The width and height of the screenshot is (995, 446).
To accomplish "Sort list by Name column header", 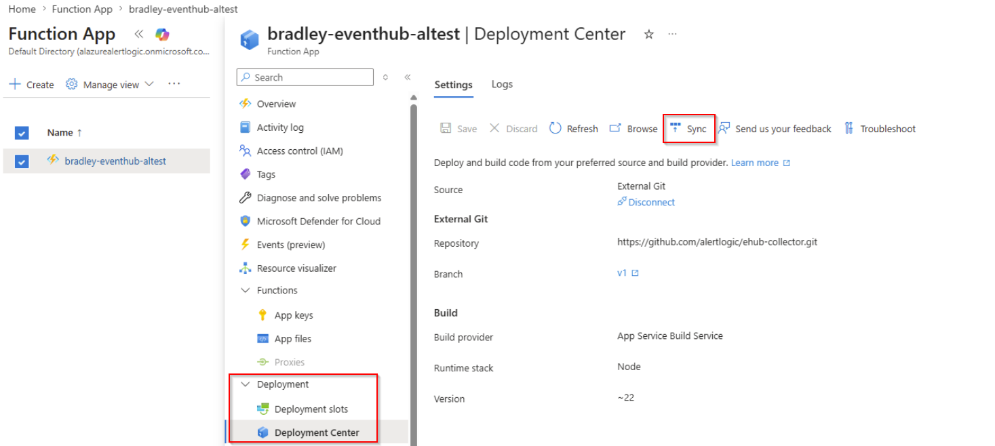I will (x=64, y=133).
